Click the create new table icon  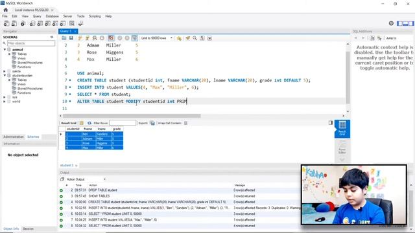coord(40,23)
